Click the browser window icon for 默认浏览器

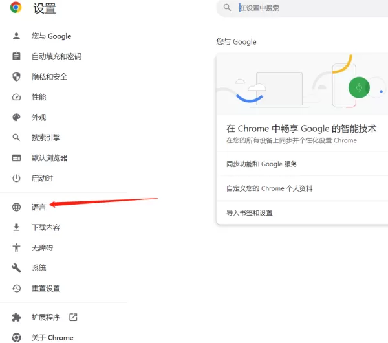pos(16,158)
